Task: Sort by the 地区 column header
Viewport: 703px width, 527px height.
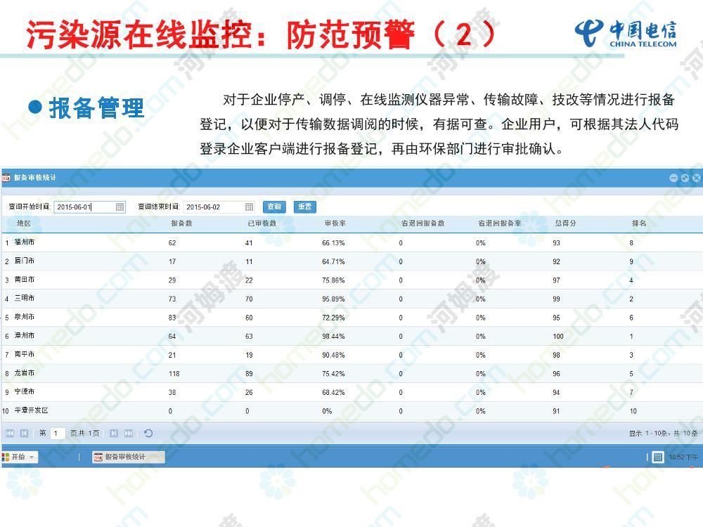Action: [24, 223]
